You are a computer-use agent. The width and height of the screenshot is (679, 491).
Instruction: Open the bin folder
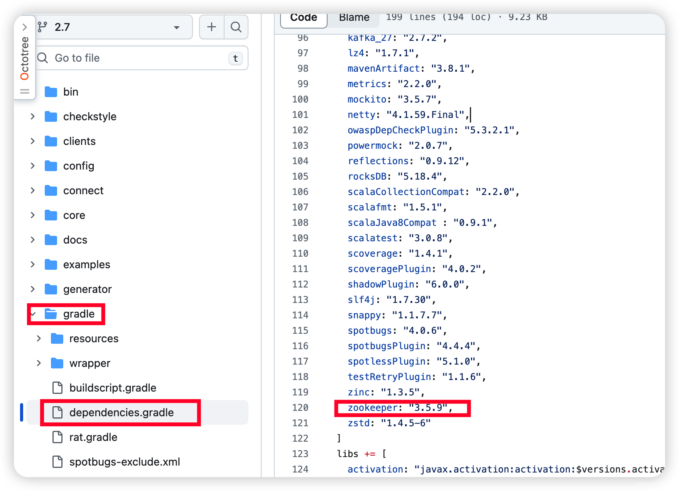(71, 92)
